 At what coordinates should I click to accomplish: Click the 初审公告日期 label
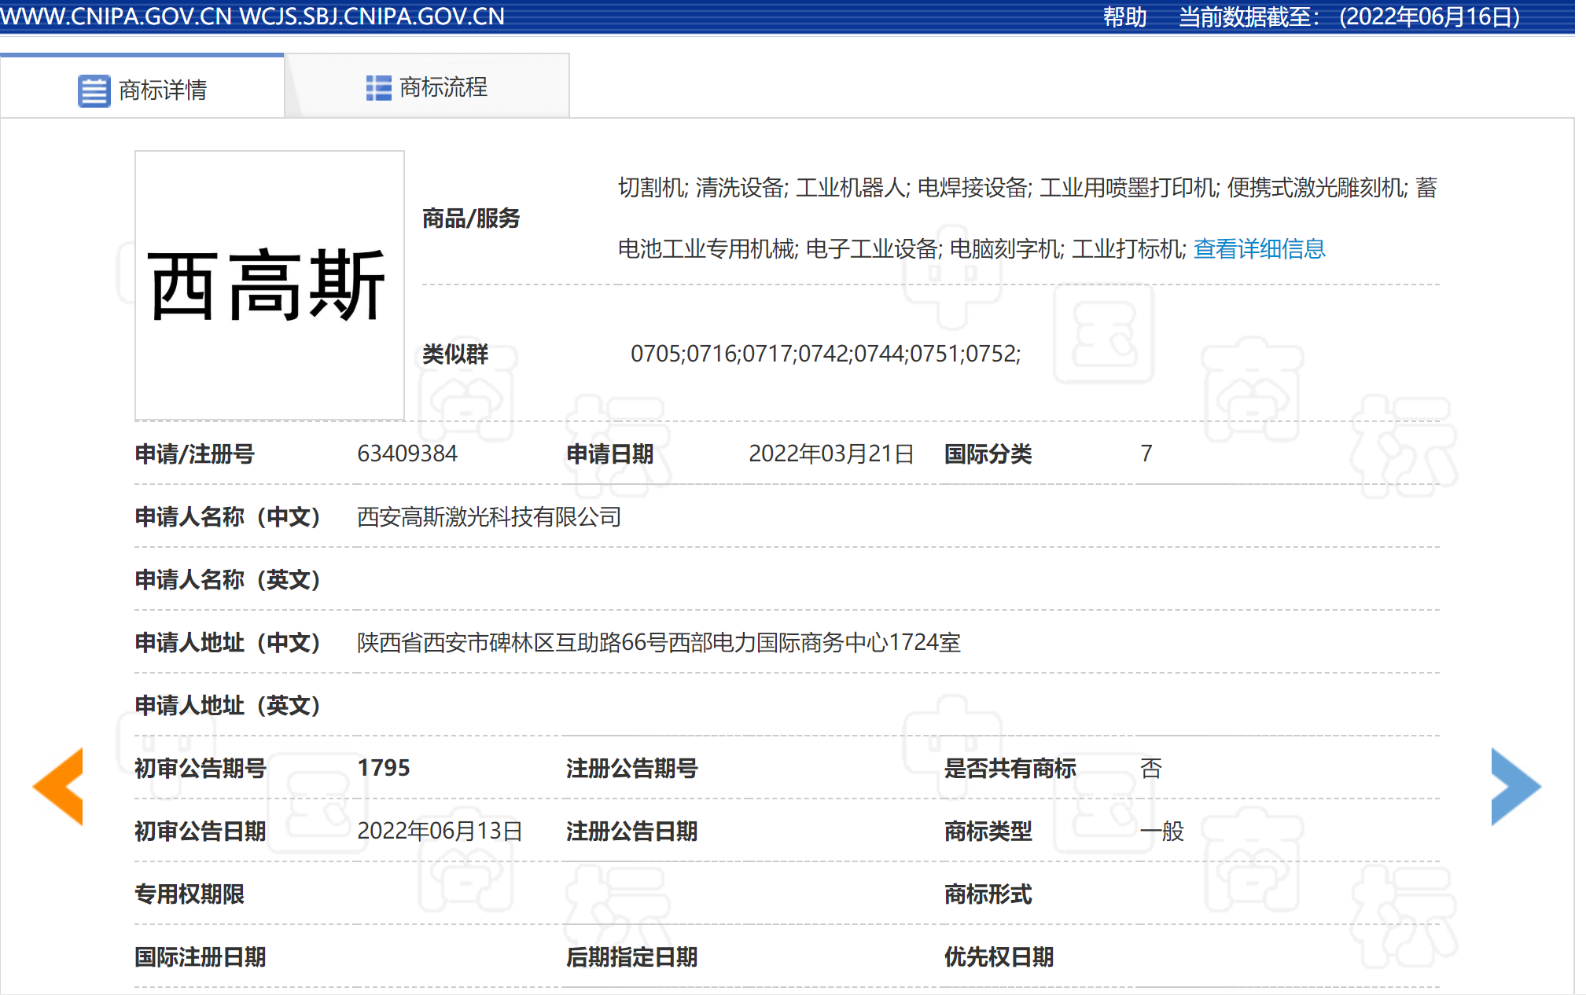click(201, 831)
